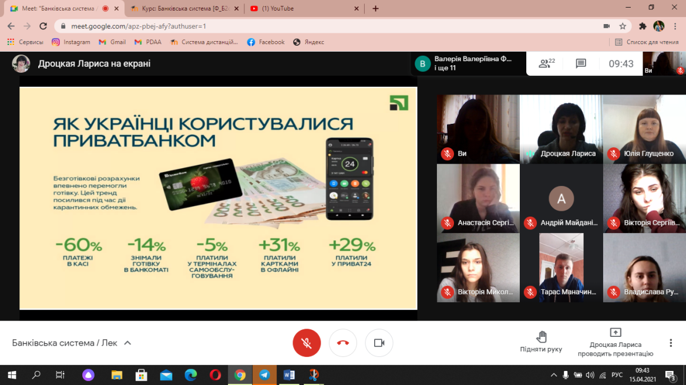The image size is (686, 385).
Task: Switch to the Курс: Банківська система tab
Action: pos(184,8)
